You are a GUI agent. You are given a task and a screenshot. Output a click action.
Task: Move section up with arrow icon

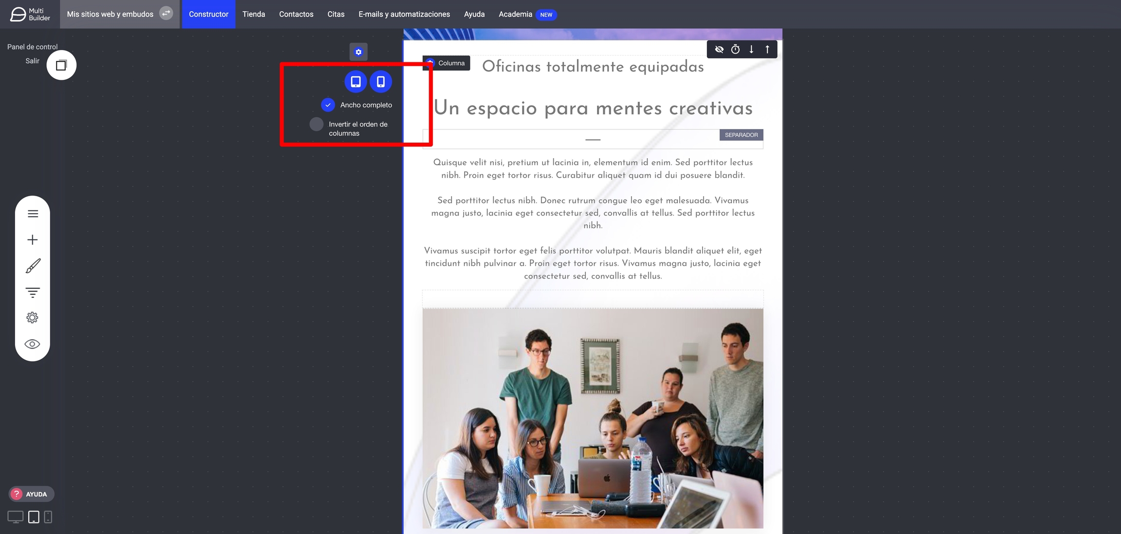point(767,49)
